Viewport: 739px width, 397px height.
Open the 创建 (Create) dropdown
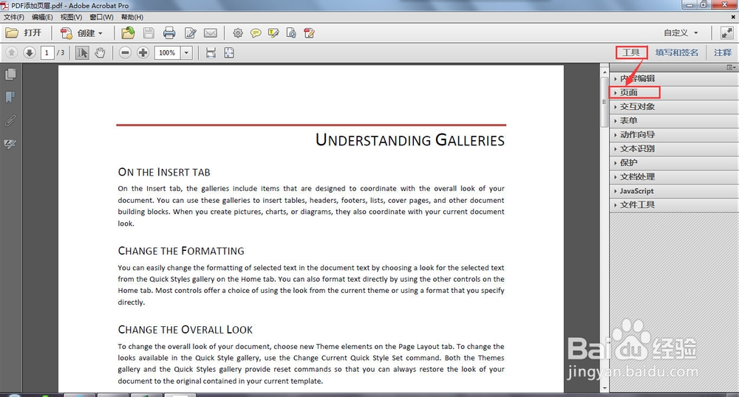click(81, 33)
